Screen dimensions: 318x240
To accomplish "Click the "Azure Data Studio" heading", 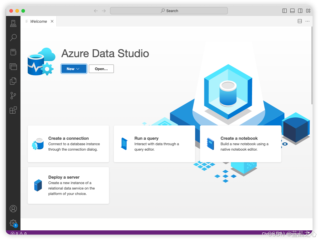I will [105, 53].
